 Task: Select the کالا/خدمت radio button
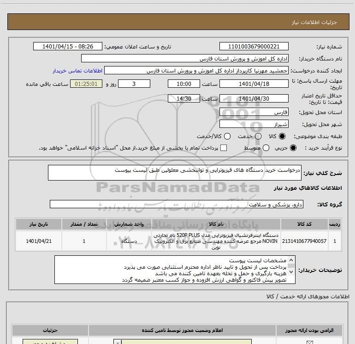(227, 136)
